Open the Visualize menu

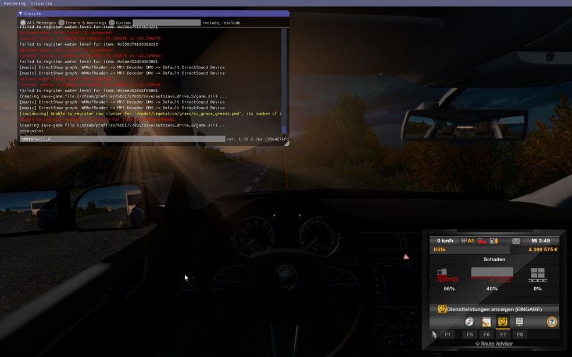click(41, 3)
